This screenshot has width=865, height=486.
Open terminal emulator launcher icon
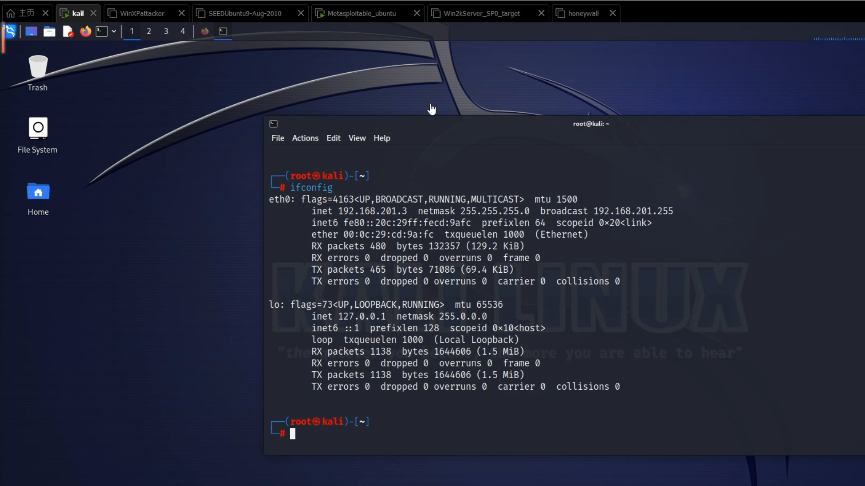[x=102, y=31]
